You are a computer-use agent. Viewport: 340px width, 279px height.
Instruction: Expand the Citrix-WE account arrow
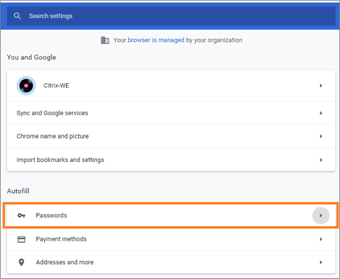coord(321,86)
